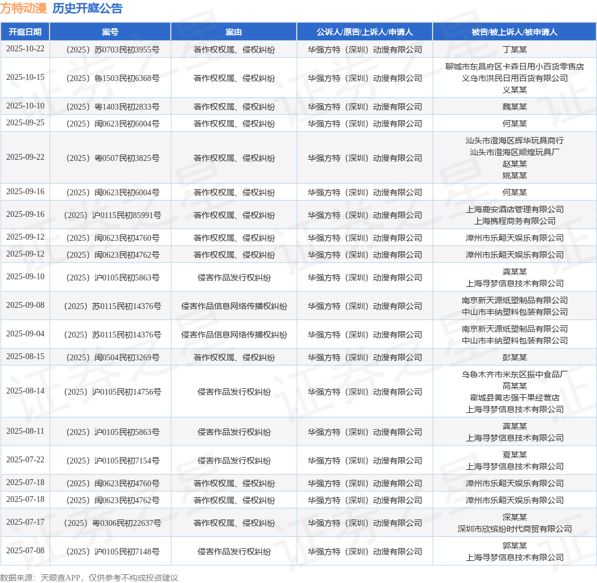The image size is (597, 583).
Task: Click defendant 郭某某
Action: click(x=514, y=546)
